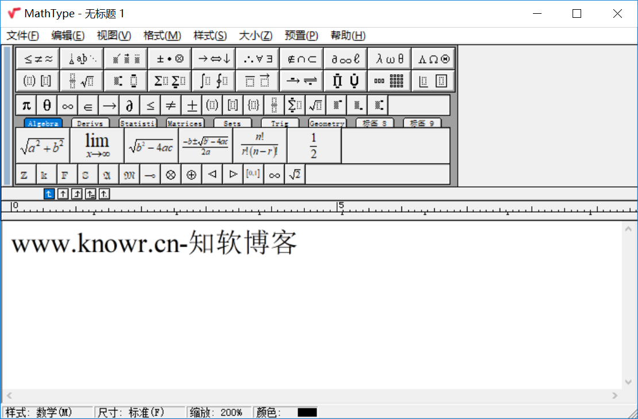Open the 编辑(E) menu
The width and height of the screenshot is (638, 419).
pyautogui.click(x=68, y=36)
